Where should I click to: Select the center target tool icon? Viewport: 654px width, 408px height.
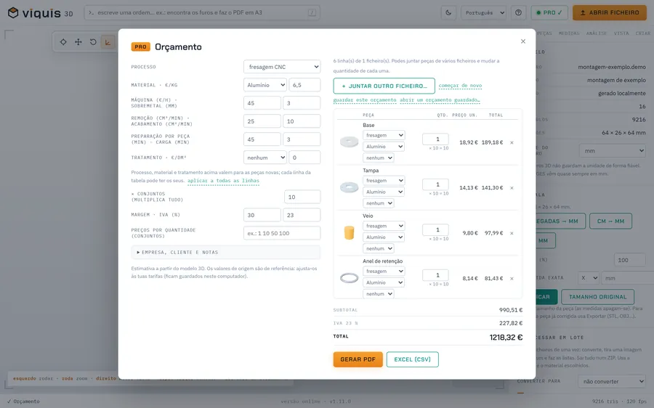[x=63, y=41]
